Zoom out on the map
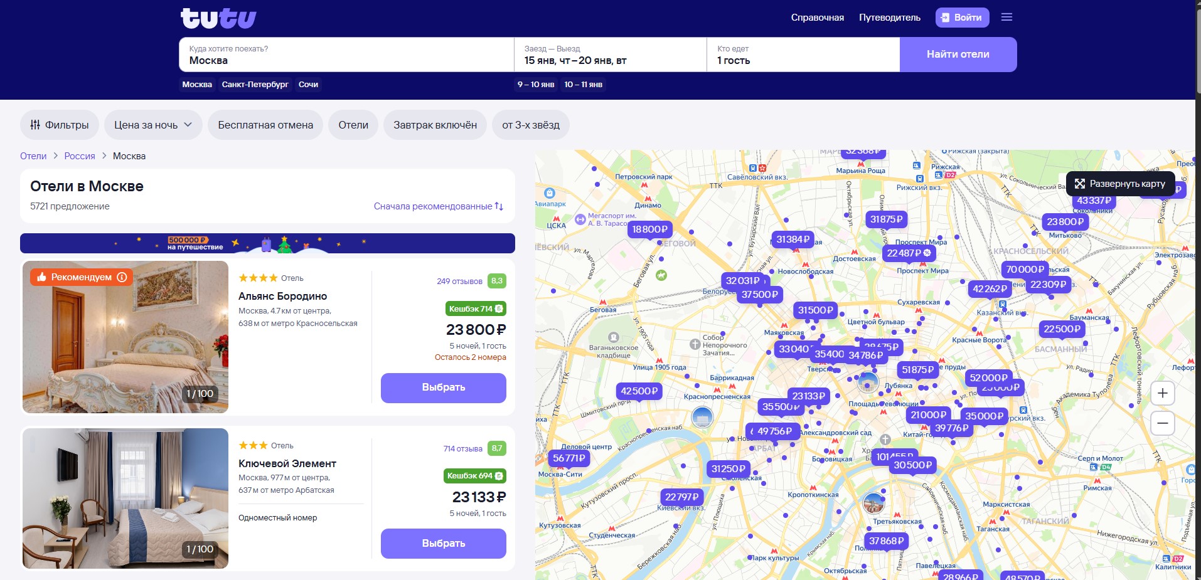The height and width of the screenshot is (580, 1201). 1162,423
